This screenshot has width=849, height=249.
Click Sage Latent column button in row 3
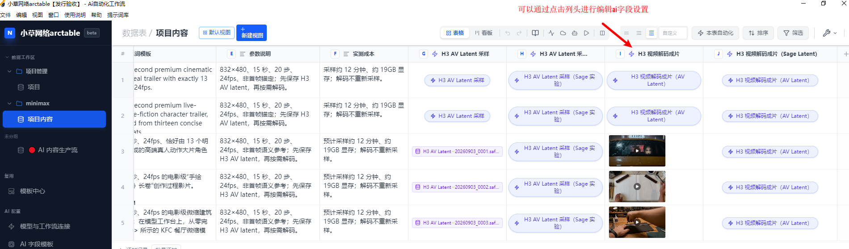(x=770, y=152)
